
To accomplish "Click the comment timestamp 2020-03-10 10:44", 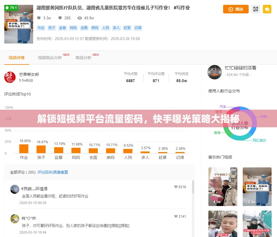I will pyautogui.click(x=33, y=232).
